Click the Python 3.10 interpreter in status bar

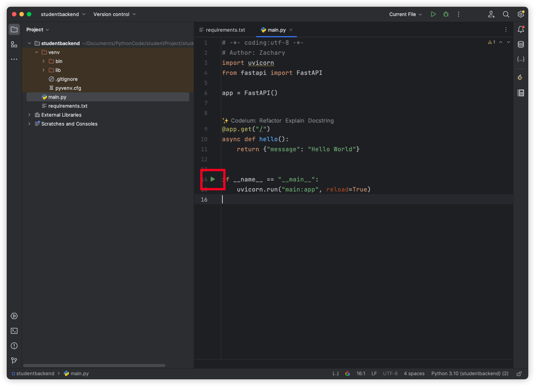[x=469, y=374]
